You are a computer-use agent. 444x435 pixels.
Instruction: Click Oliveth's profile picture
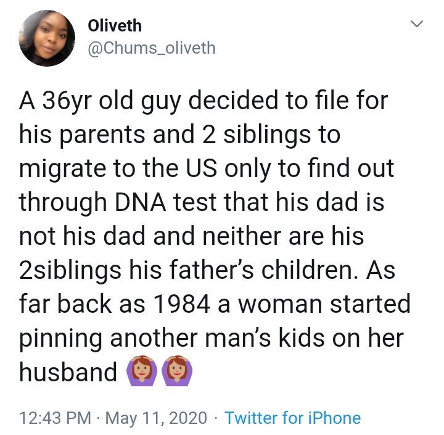tap(47, 38)
